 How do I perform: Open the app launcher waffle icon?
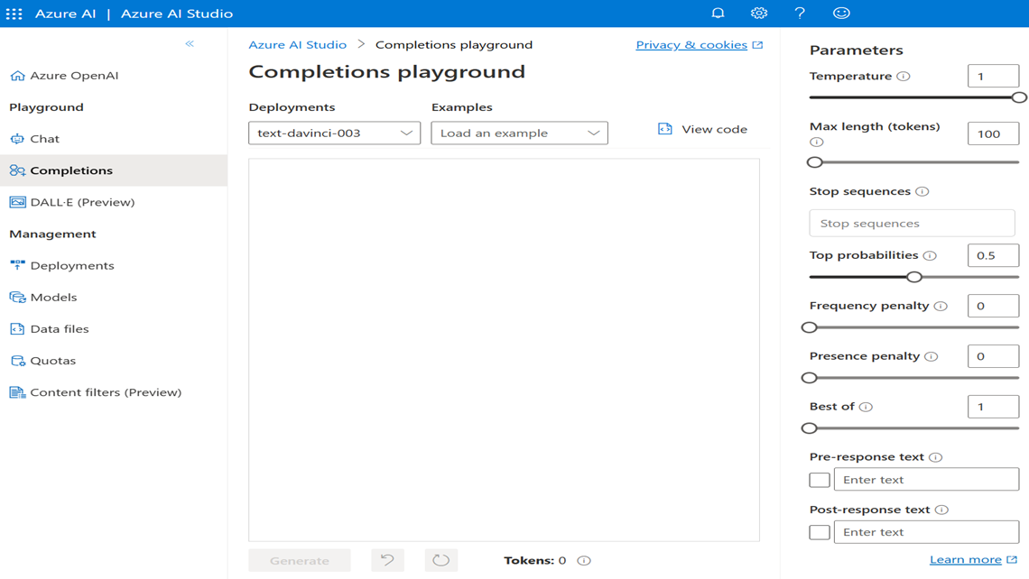coord(14,14)
